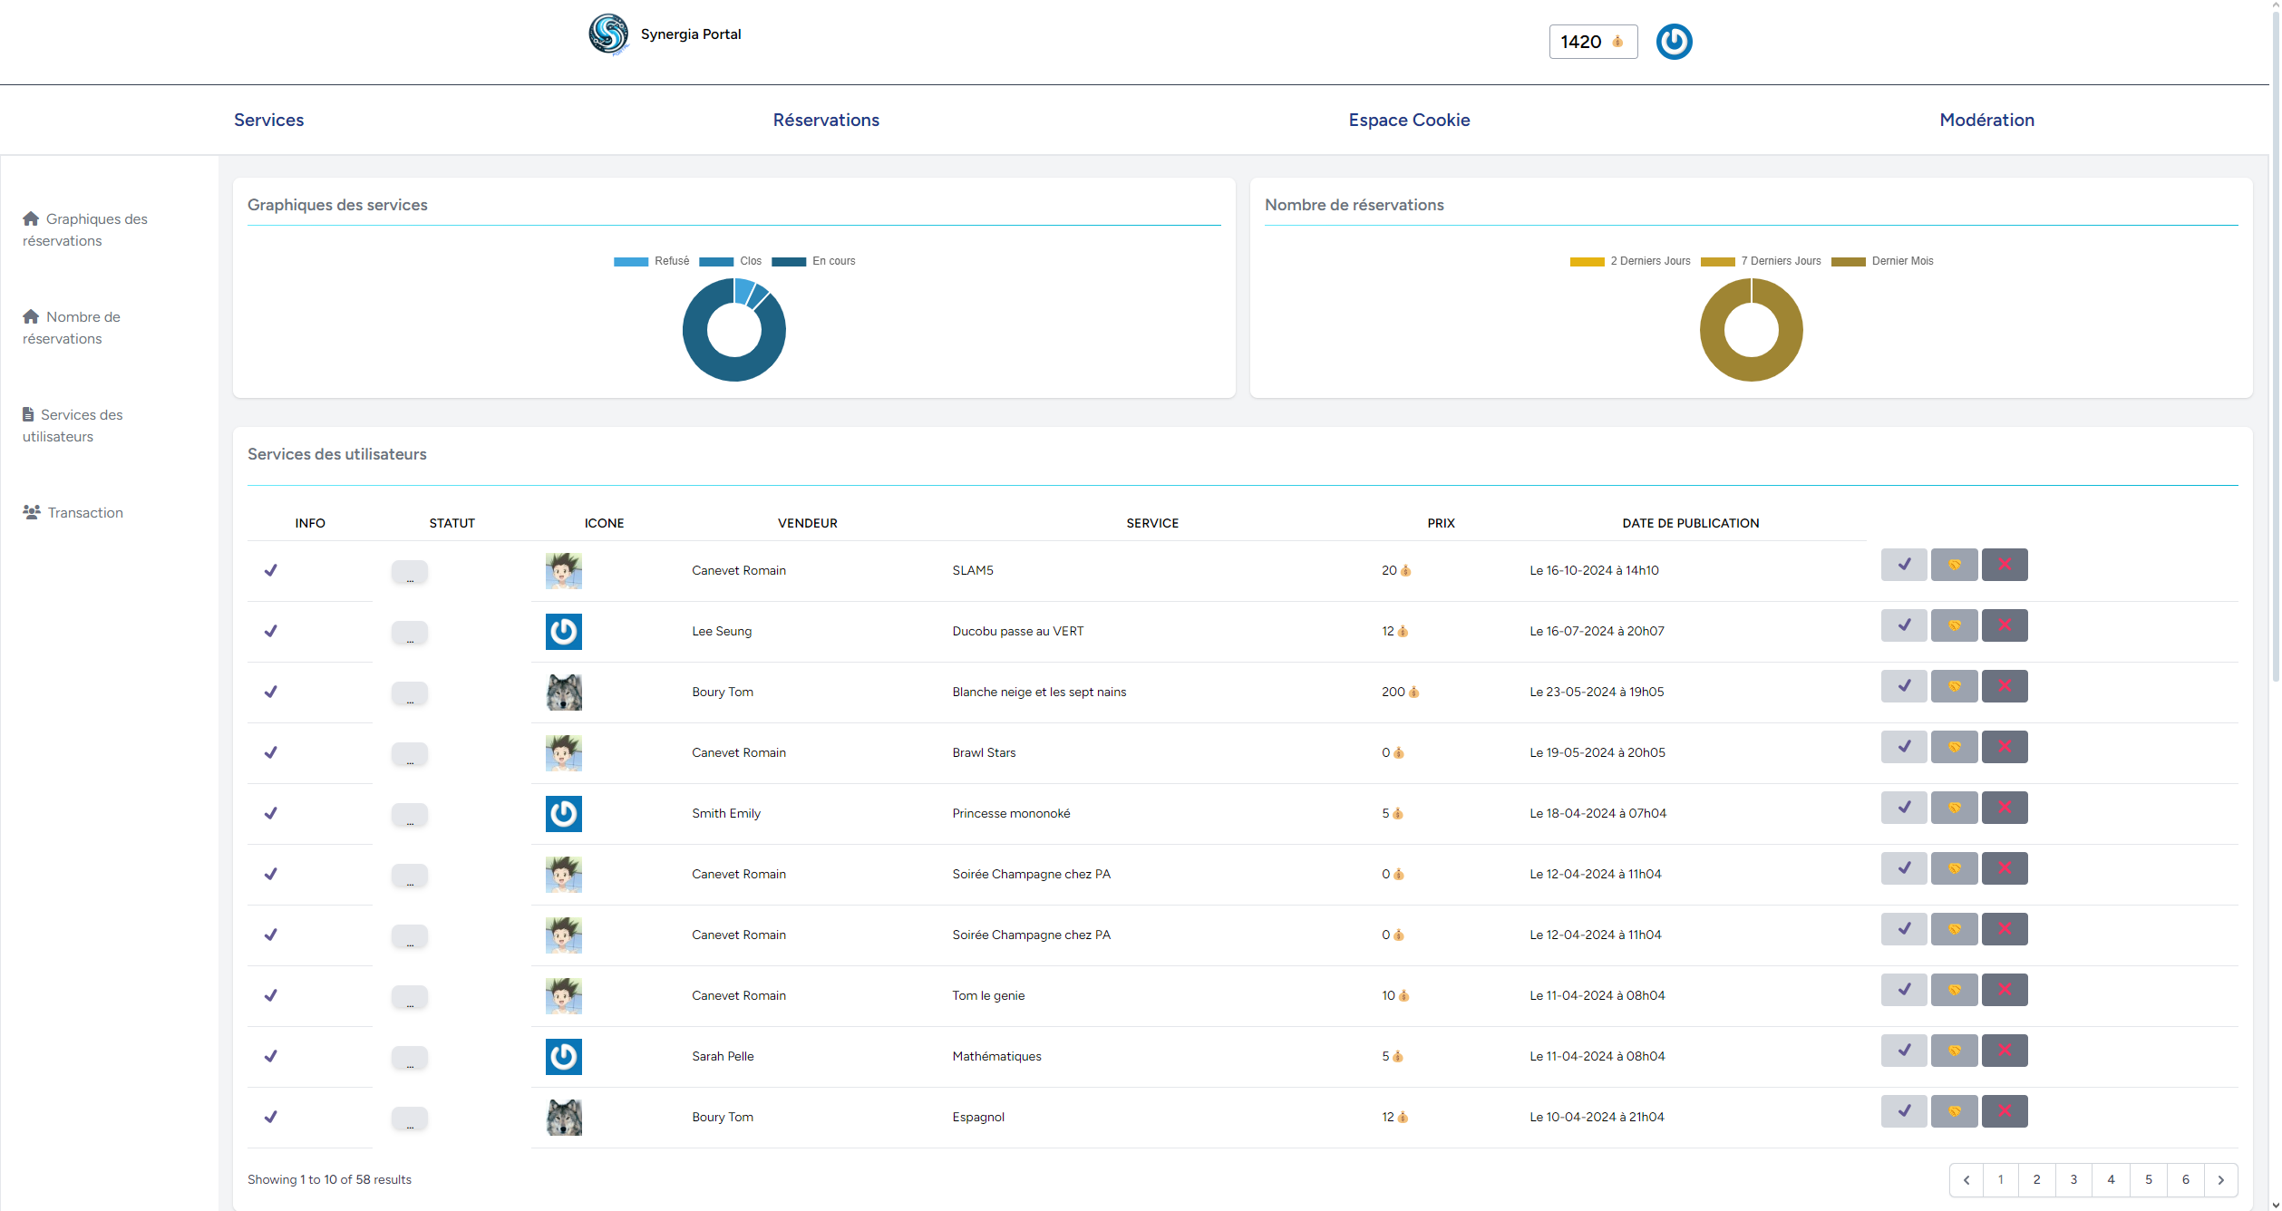
Task: Reject Blanche neige et les sept nains with the red X
Action: point(2005,686)
